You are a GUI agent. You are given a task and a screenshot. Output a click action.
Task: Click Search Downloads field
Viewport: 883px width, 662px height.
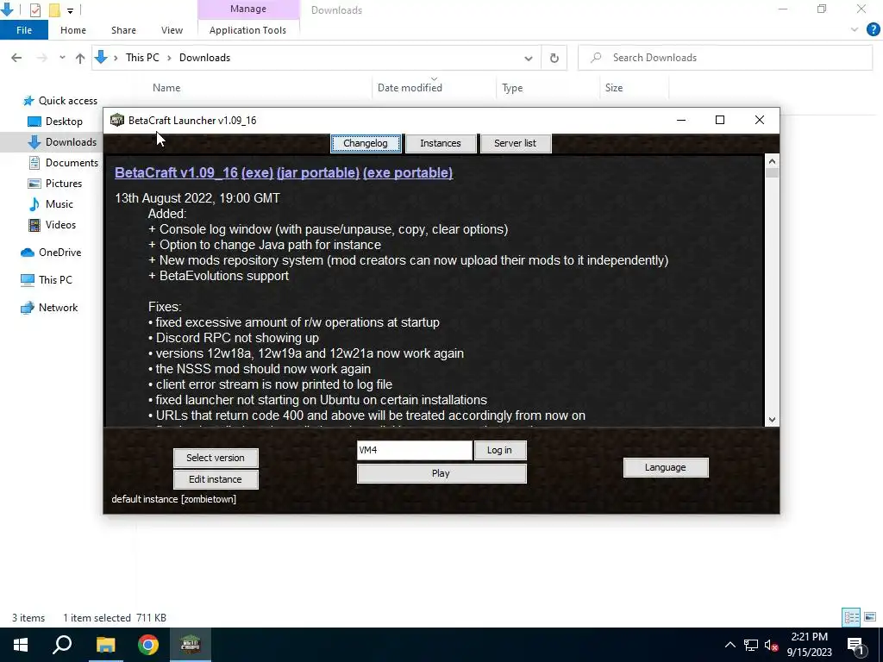pyautogui.click(x=725, y=58)
